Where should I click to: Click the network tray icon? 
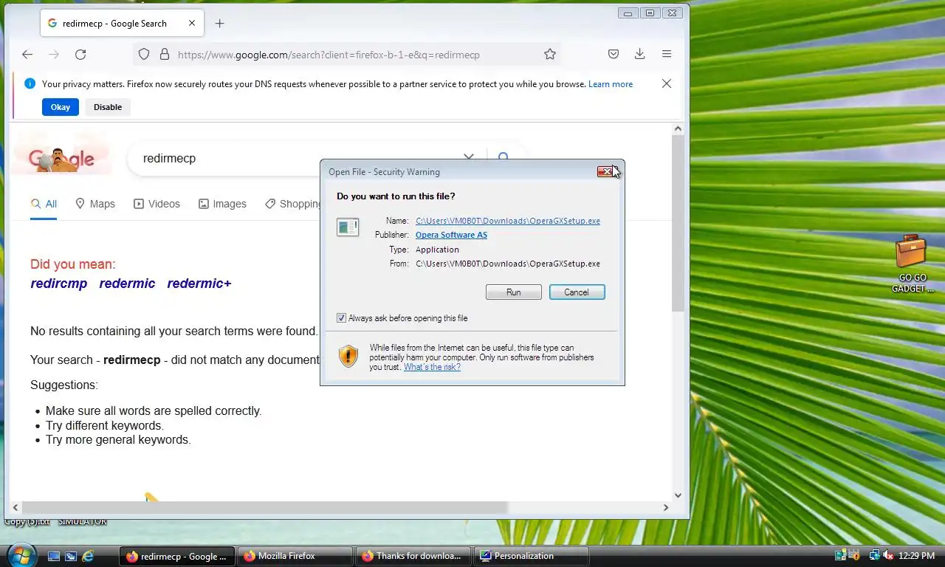[x=875, y=555]
